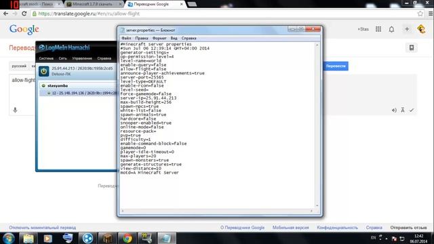Open Chrome from the taskbar
434x244 pixels.
point(127,238)
